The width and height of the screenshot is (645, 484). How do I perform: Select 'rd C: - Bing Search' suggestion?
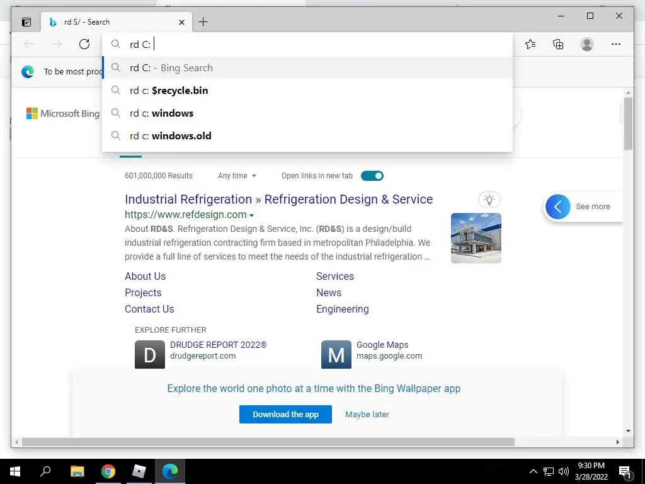pyautogui.click(x=307, y=68)
